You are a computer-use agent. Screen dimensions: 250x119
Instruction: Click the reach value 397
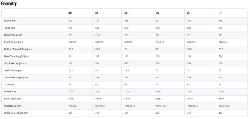tap(158, 21)
